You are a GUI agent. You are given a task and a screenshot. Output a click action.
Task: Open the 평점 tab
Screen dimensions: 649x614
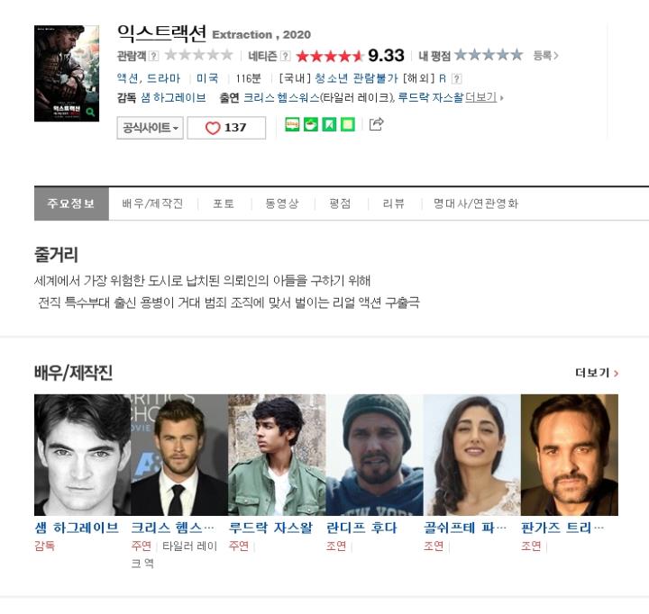point(340,203)
